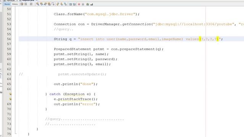Screen dimensions: 244x137
Task: Click the Shift Line Right icon
Action: pyautogui.click(x=74, y=4)
